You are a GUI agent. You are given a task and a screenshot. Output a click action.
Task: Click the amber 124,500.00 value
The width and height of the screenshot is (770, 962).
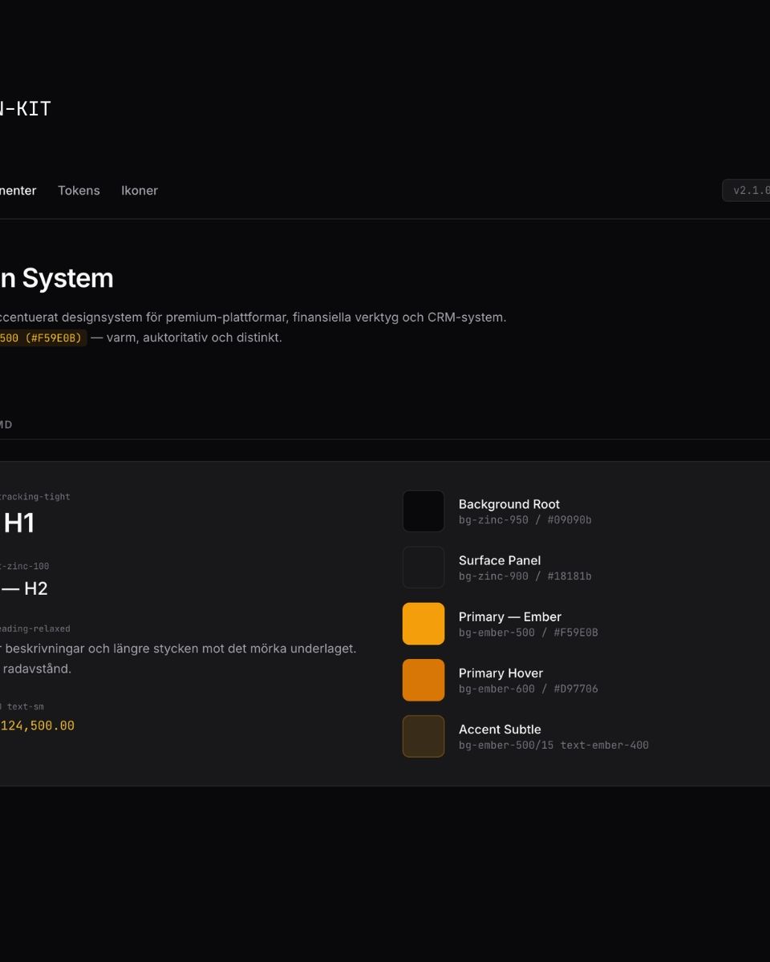pos(37,726)
